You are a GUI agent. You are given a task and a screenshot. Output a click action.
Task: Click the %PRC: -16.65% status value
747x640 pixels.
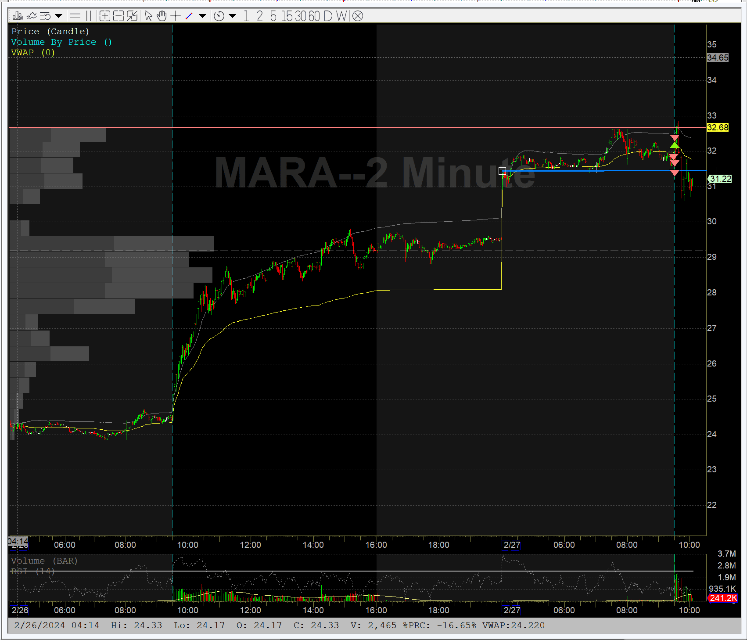click(x=439, y=625)
